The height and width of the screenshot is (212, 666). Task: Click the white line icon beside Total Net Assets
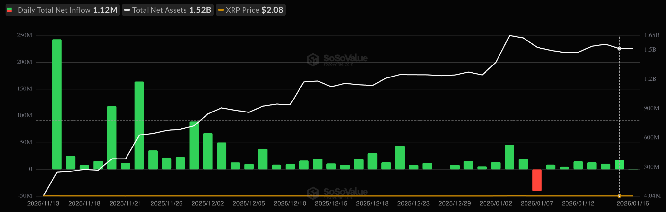click(127, 10)
